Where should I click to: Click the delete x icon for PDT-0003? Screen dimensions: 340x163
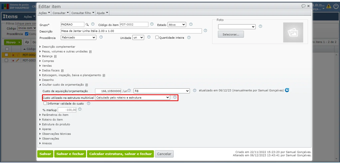[x=13, y=61]
